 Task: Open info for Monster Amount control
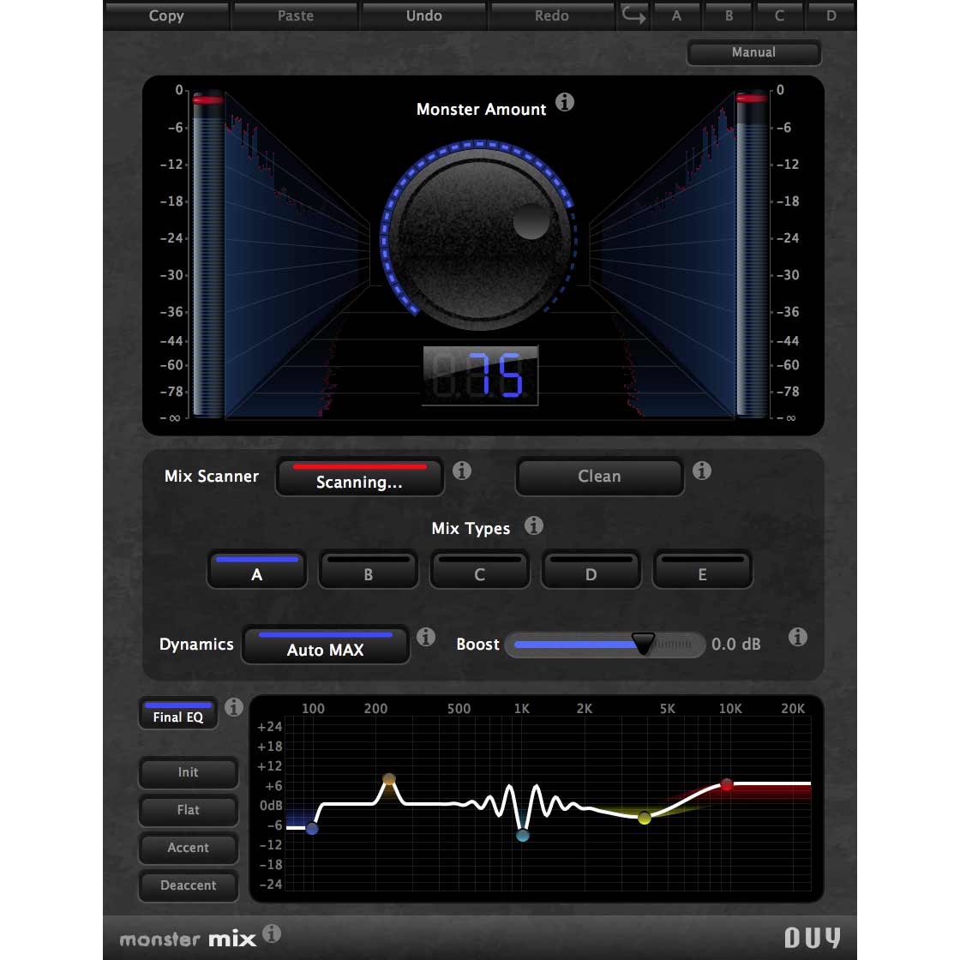coord(564,103)
